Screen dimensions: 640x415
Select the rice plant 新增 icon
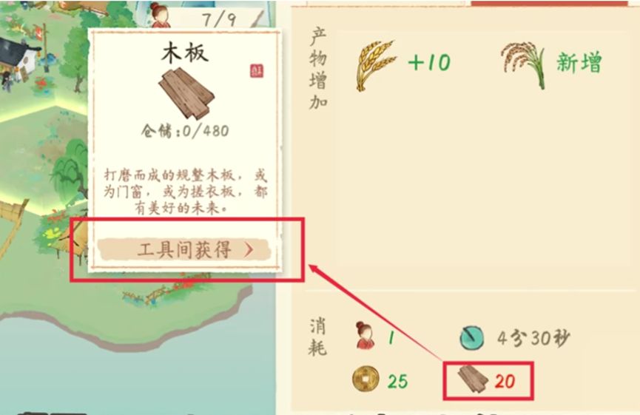tap(524, 65)
